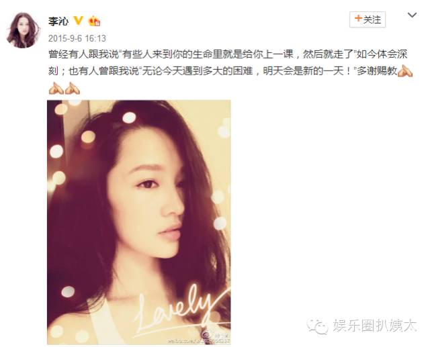Click the praying hands emoji after 多谢赐教

point(405,72)
